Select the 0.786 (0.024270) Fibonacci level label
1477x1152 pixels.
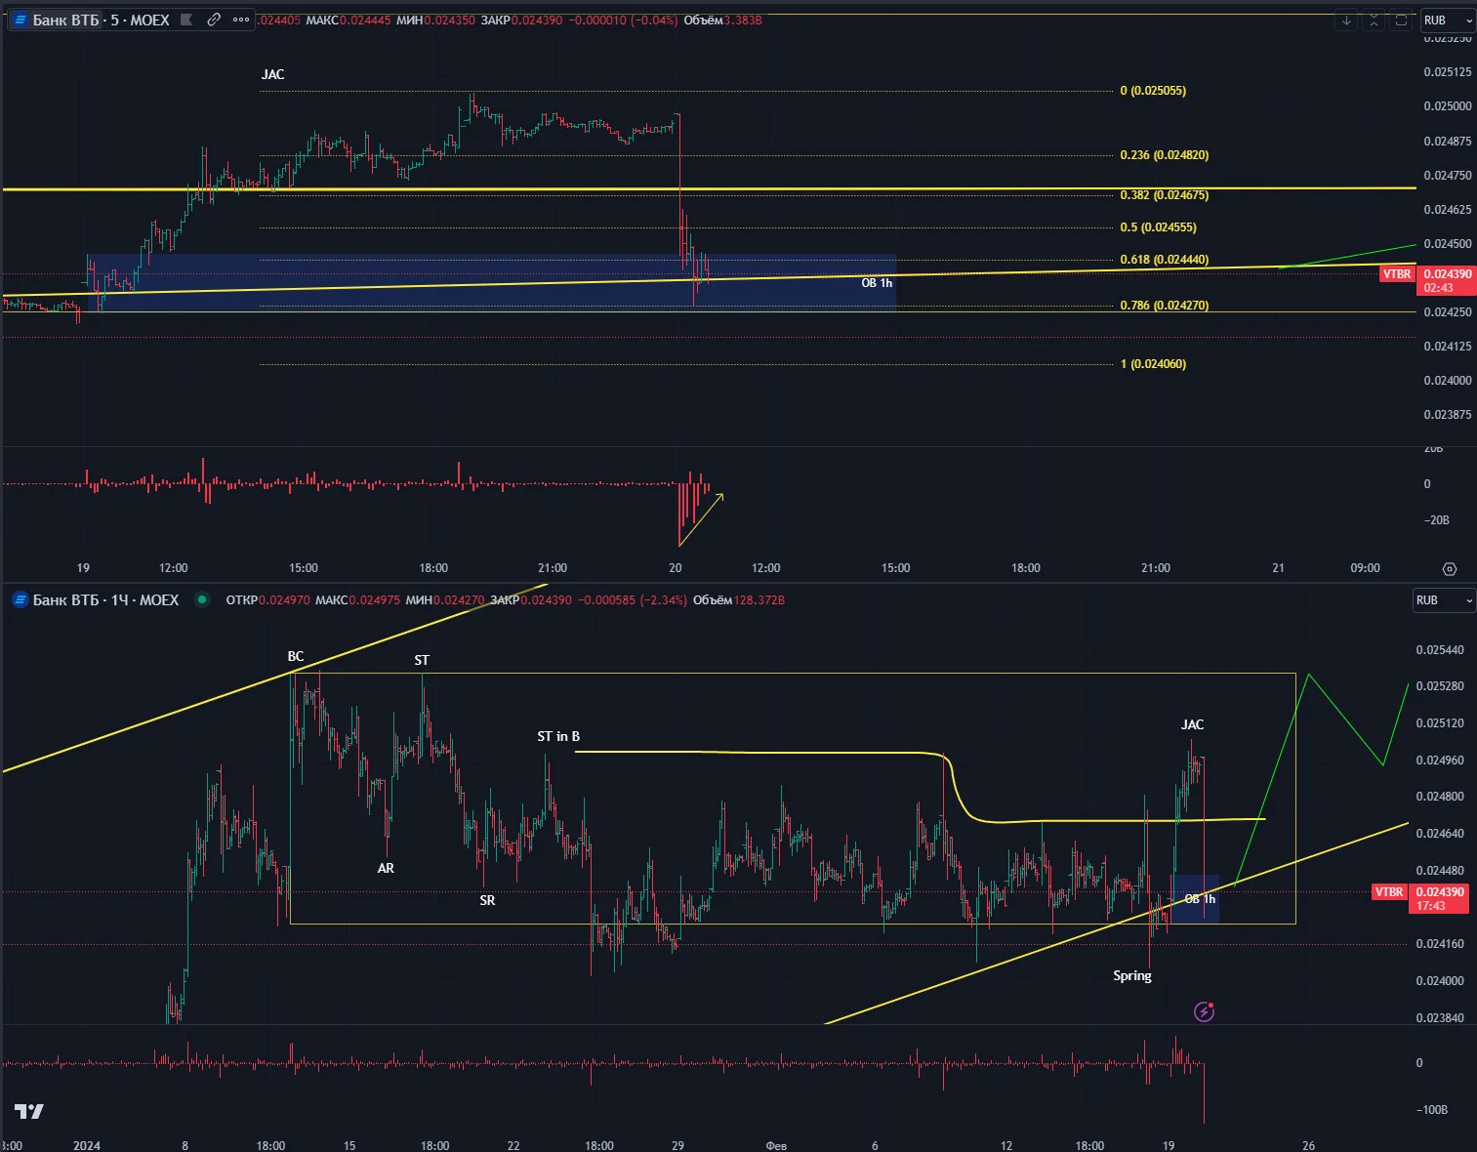(x=1165, y=306)
